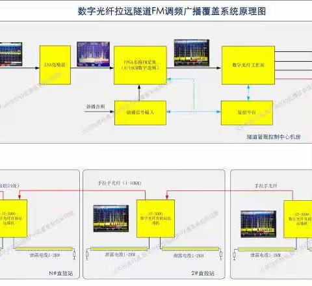
Task: Open spectrum thumbnail left of LNA block
Action: (x=11, y=54)
